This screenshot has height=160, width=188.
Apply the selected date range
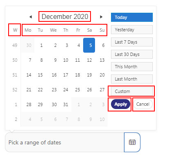(121, 104)
